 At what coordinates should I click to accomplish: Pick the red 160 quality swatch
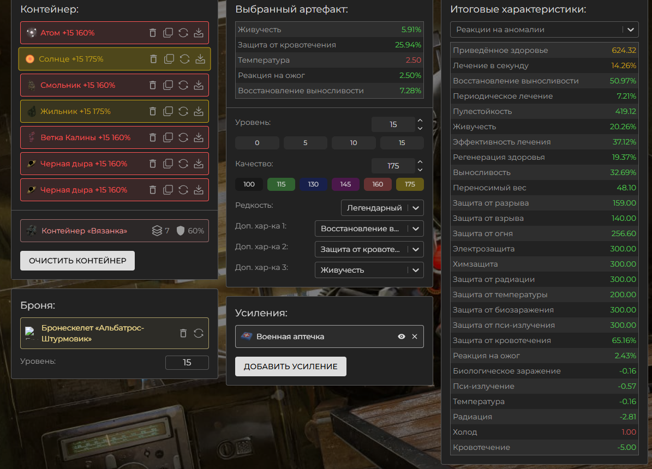point(378,184)
